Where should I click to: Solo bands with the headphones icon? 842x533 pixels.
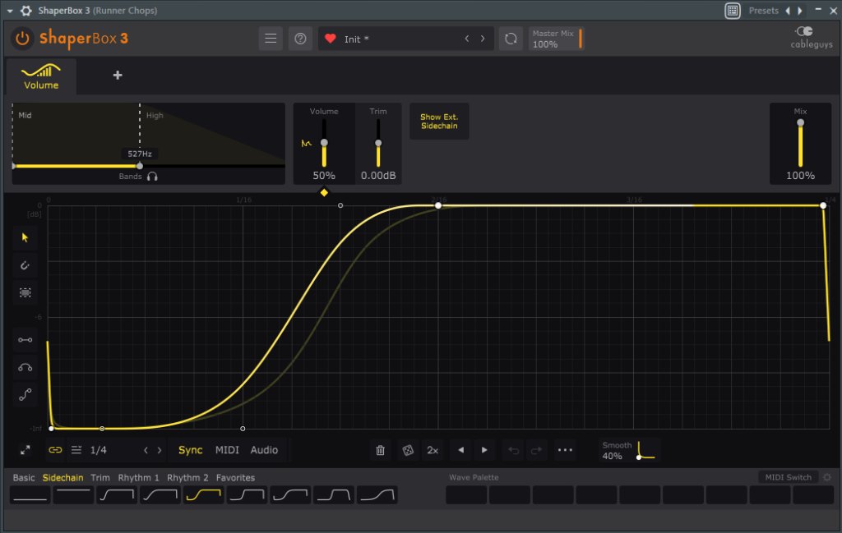(152, 177)
